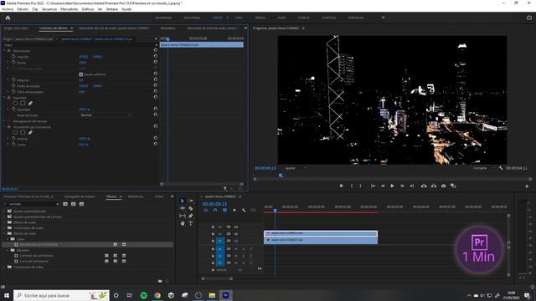Collapse the Opacidad effect group
This screenshot has width=536, height=301.
(5, 98)
